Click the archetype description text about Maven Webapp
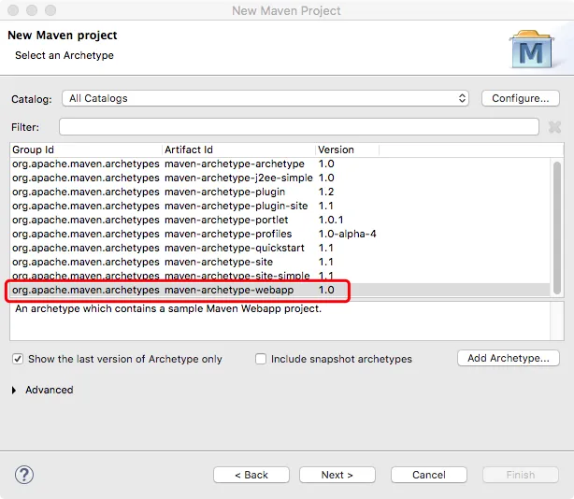This screenshot has width=574, height=499. [x=168, y=308]
